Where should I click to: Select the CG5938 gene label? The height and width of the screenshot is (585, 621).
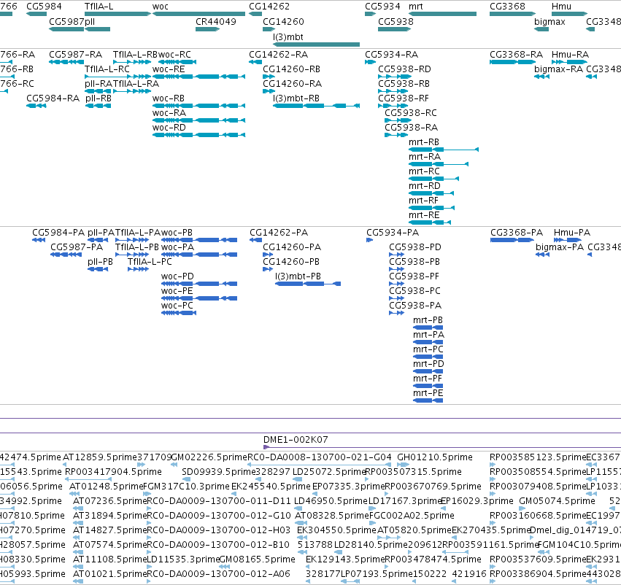click(x=396, y=21)
